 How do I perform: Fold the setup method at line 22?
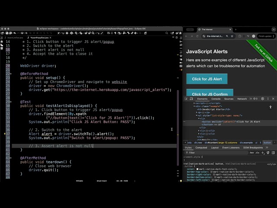click(x=11, y=74)
